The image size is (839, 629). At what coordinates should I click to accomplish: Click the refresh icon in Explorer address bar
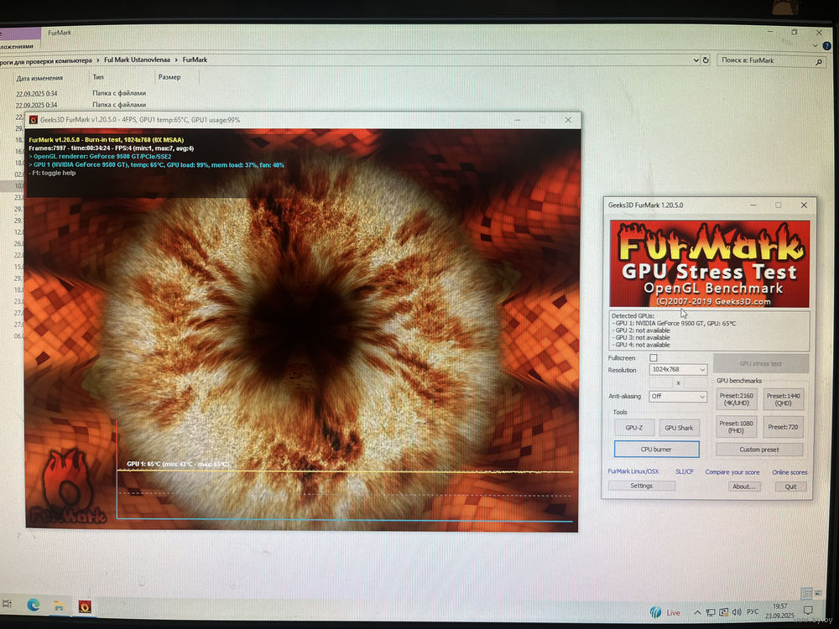(706, 60)
